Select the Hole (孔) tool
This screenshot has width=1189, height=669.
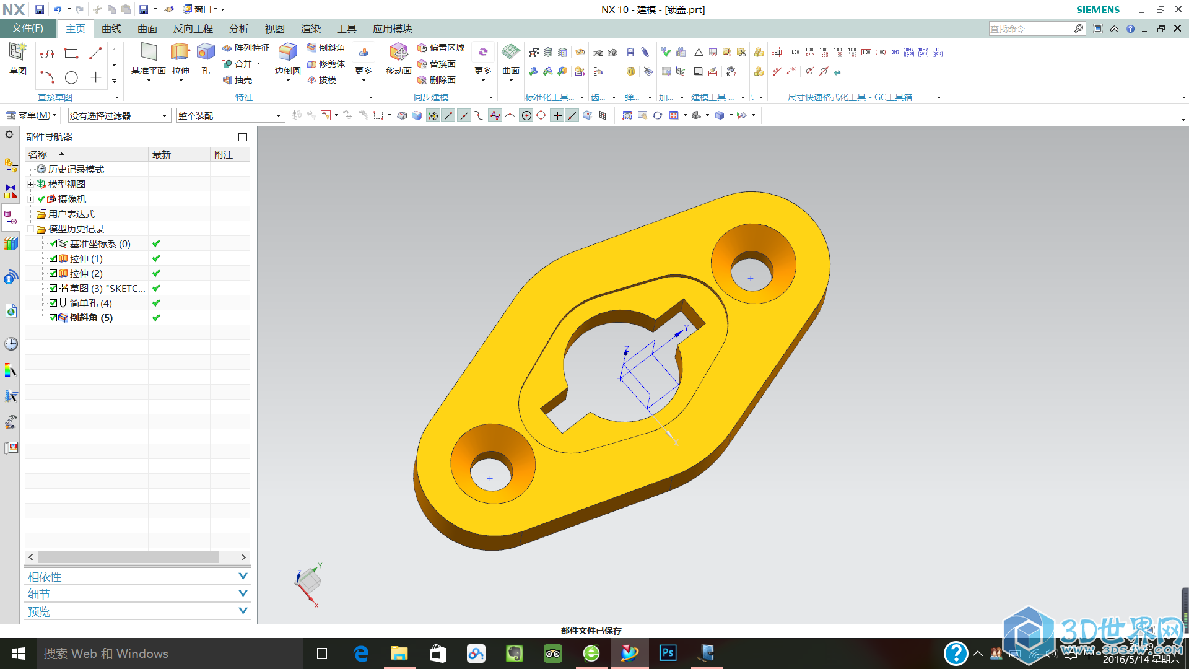(206, 59)
